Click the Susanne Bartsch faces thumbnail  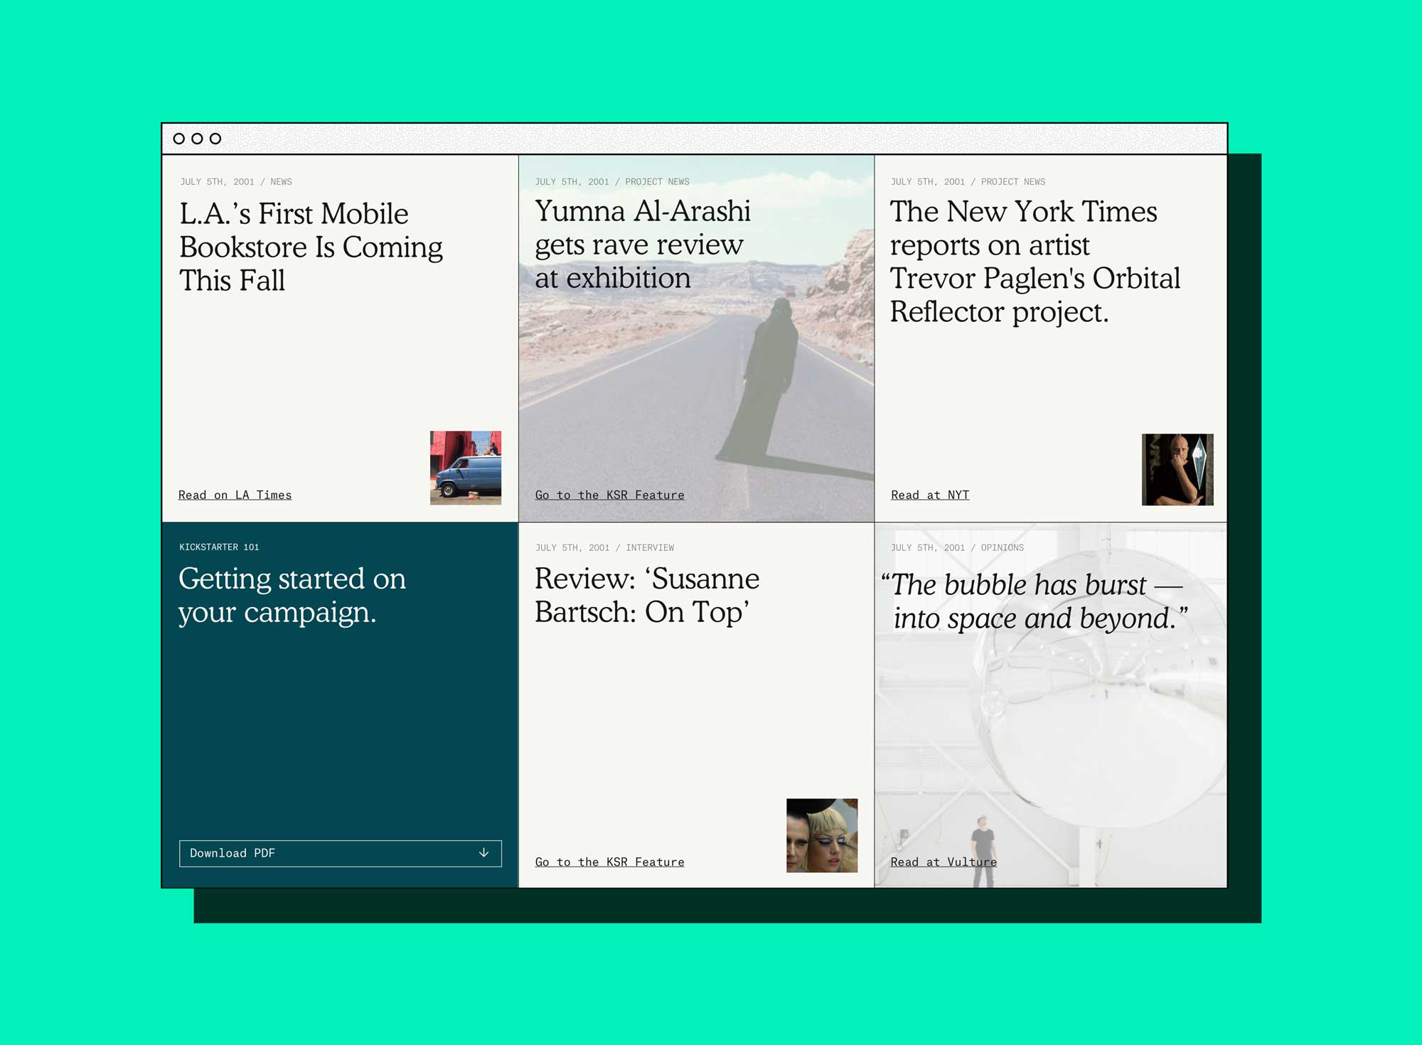[822, 835]
